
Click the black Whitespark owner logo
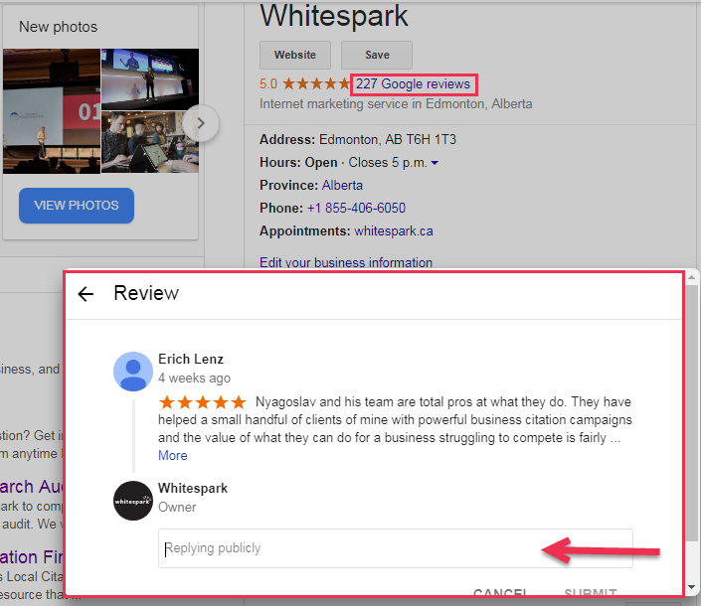pos(133,501)
